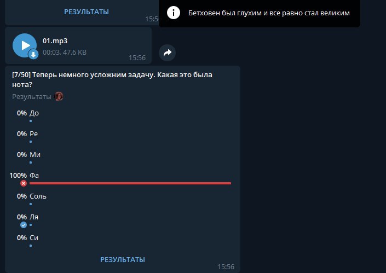The width and height of the screenshot is (386, 273).
Task: Download 01.mp3 with the arrow badge
Action: pyautogui.click(x=33, y=54)
